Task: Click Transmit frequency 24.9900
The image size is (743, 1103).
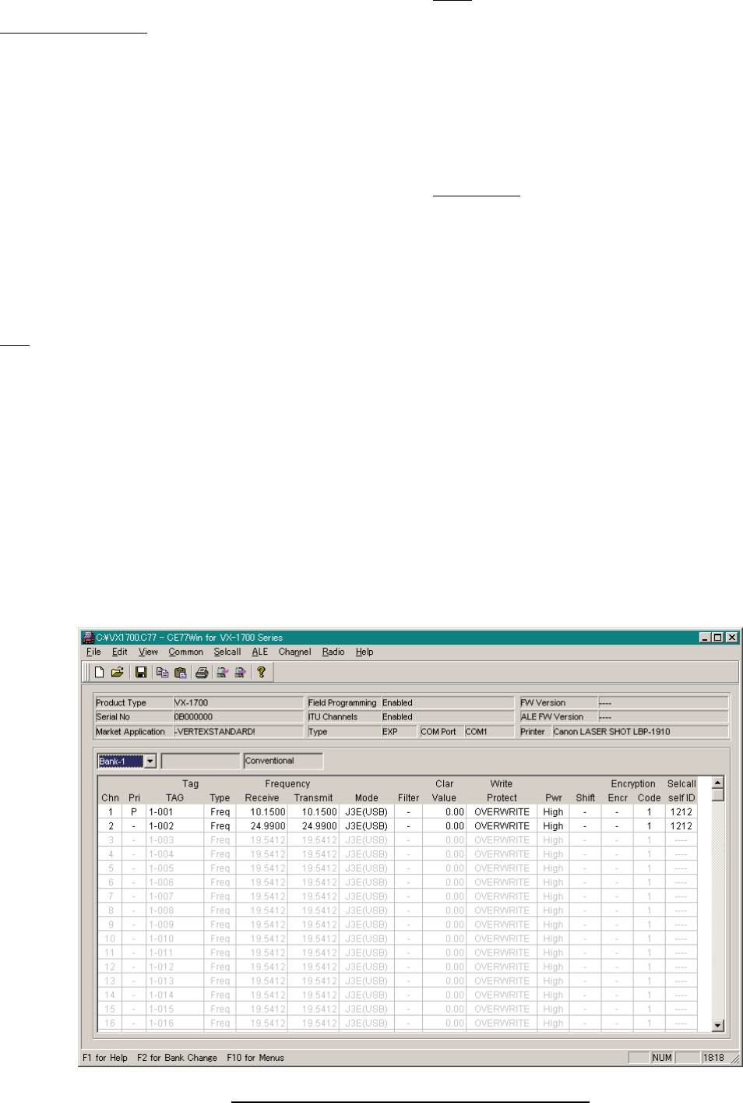Action: pyautogui.click(x=313, y=826)
